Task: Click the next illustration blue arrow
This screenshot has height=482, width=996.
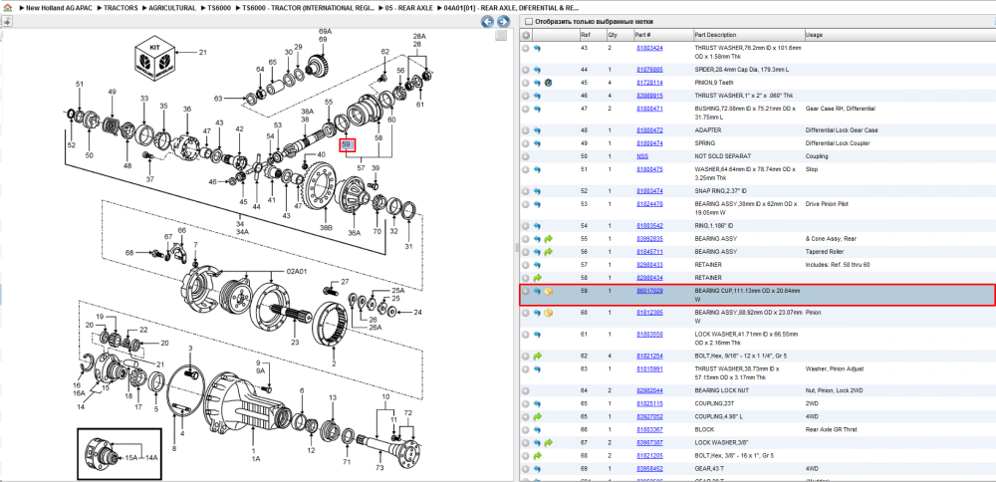Action: tap(503, 22)
